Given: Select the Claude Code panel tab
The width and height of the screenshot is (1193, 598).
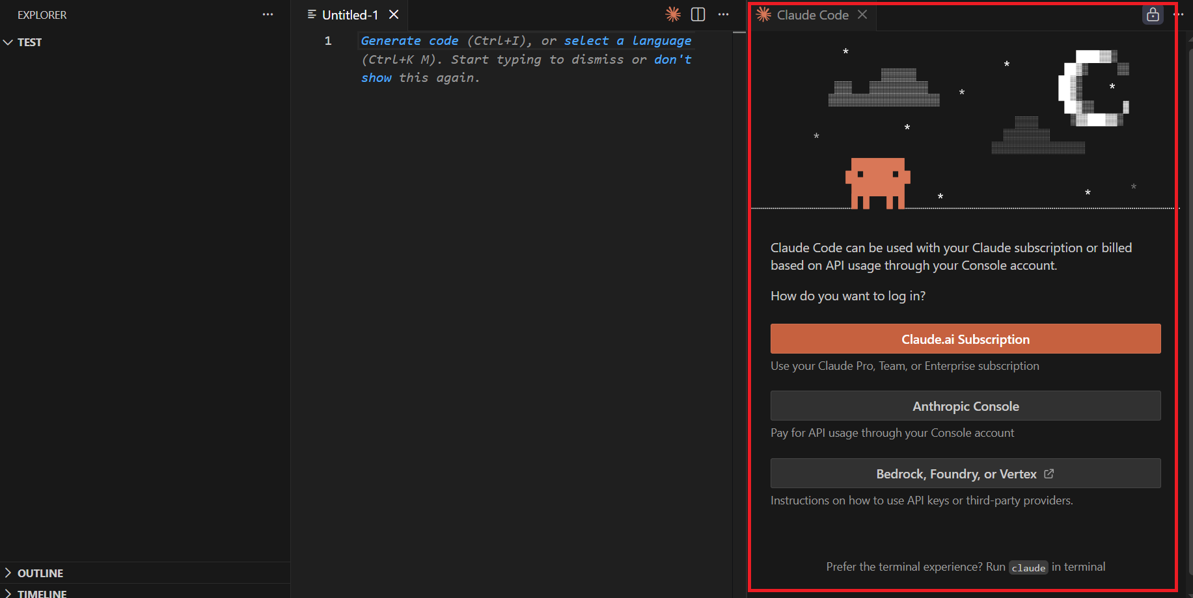Looking at the screenshot, I should coord(812,15).
